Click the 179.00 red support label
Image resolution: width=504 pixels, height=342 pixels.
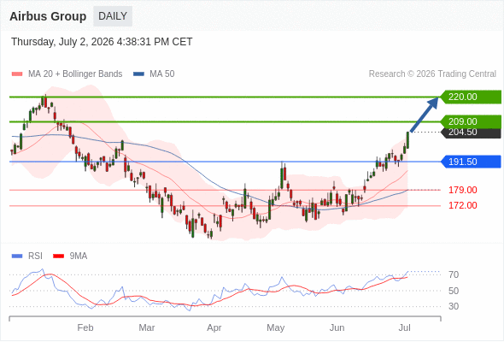tap(462, 190)
